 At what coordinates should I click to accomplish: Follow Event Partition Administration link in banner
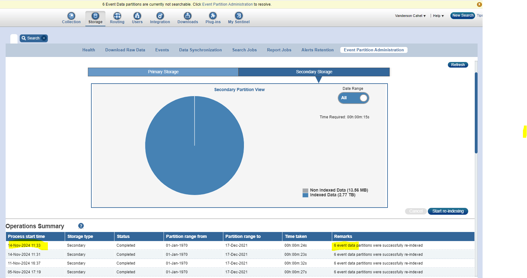[227, 4]
